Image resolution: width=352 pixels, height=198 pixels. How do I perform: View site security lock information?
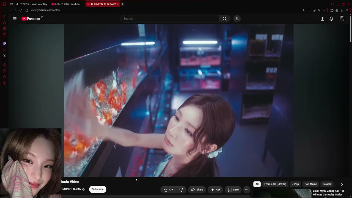click(27, 10)
